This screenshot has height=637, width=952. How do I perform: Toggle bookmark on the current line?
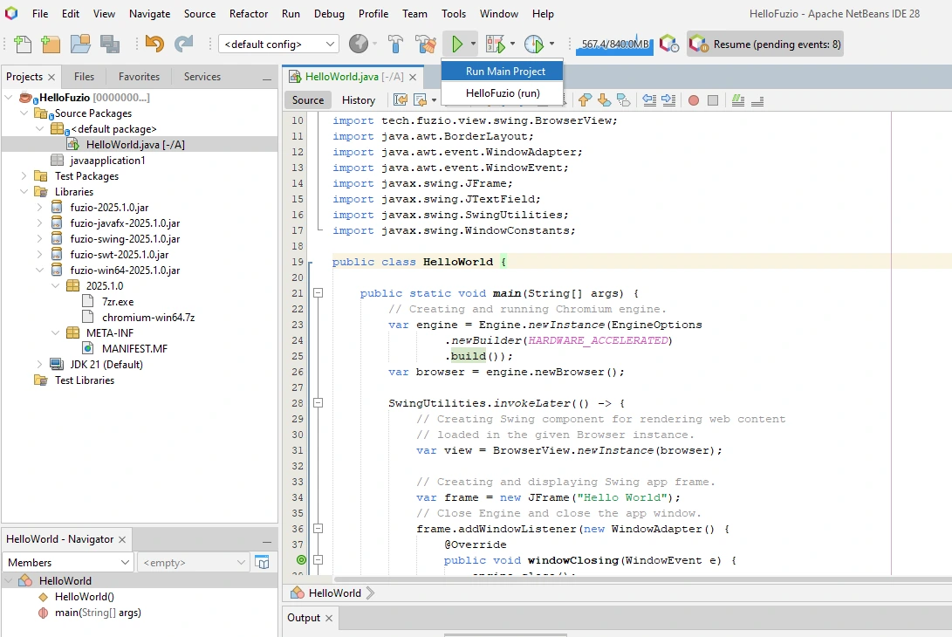tap(624, 100)
